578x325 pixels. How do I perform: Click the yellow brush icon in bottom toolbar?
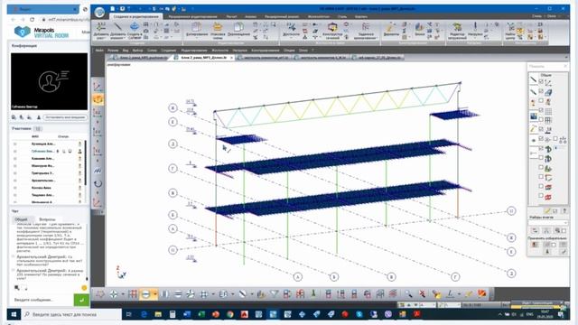469,293
